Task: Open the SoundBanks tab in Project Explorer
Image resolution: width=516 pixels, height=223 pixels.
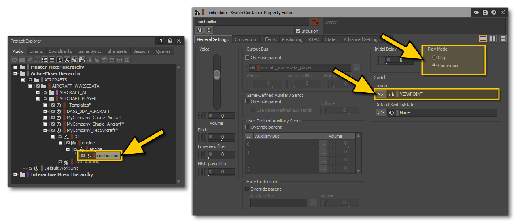Action: [60, 51]
